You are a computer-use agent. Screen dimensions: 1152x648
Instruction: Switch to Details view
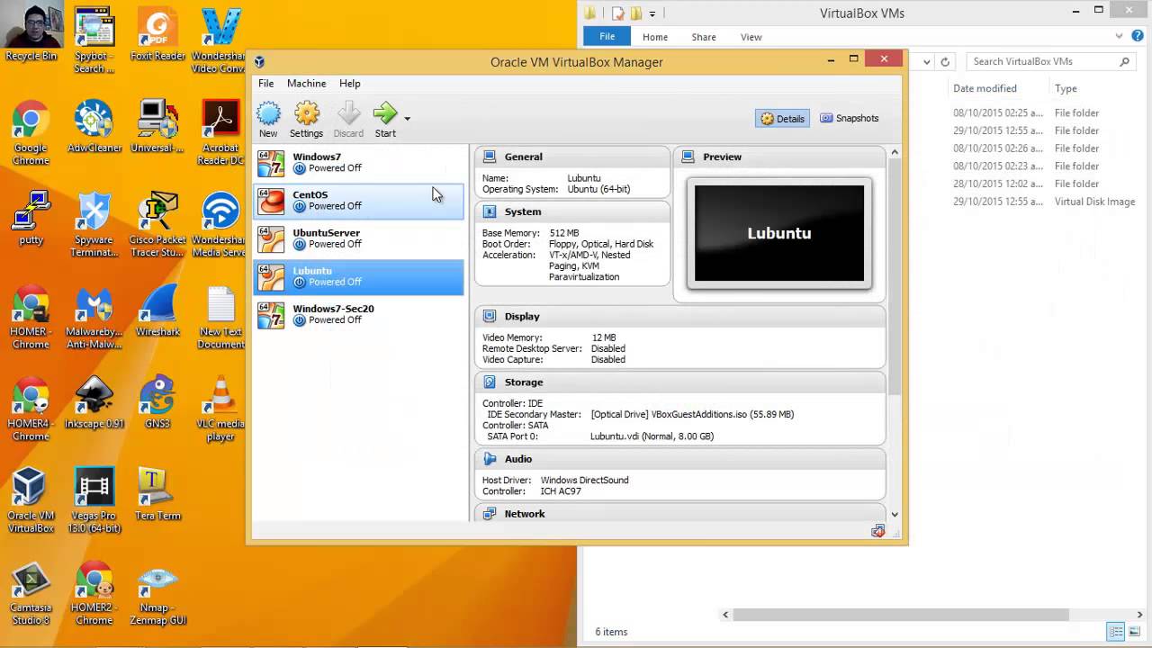click(x=782, y=119)
